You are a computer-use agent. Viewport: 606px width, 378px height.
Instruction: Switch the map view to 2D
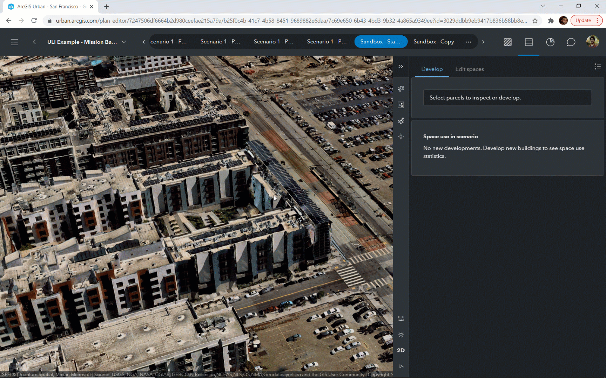point(401,350)
